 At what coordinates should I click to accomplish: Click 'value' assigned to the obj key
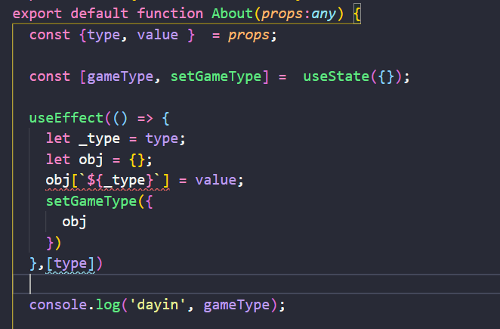[x=215, y=180]
